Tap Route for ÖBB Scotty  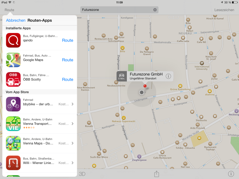(68, 79)
